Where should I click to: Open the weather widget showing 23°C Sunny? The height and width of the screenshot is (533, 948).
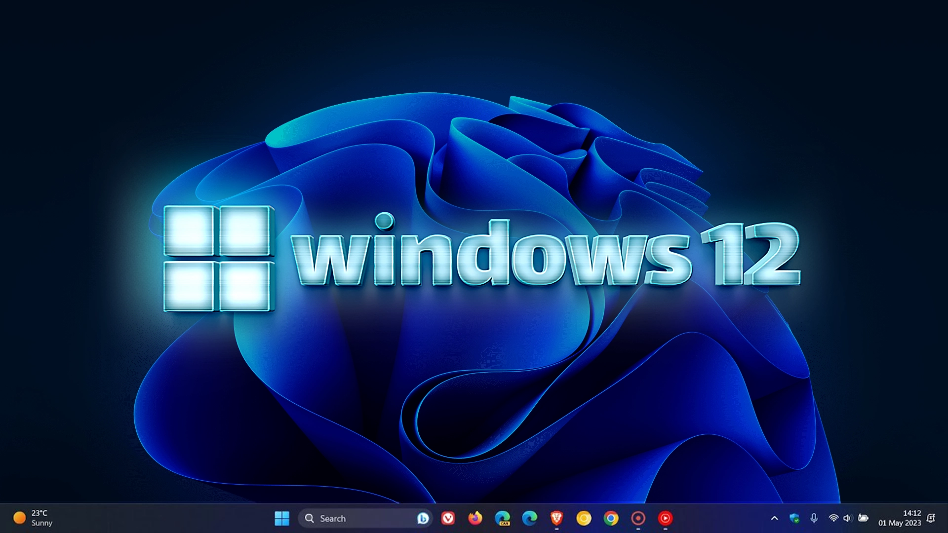(x=33, y=518)
